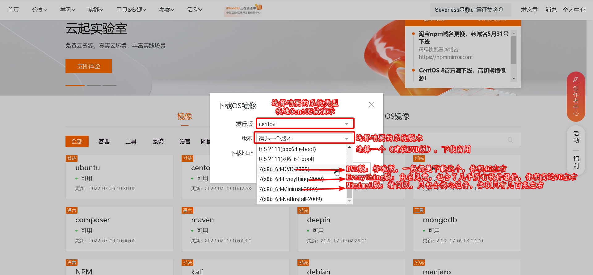
Task: Open the 实践 menu
Action: tap(95, 10)
